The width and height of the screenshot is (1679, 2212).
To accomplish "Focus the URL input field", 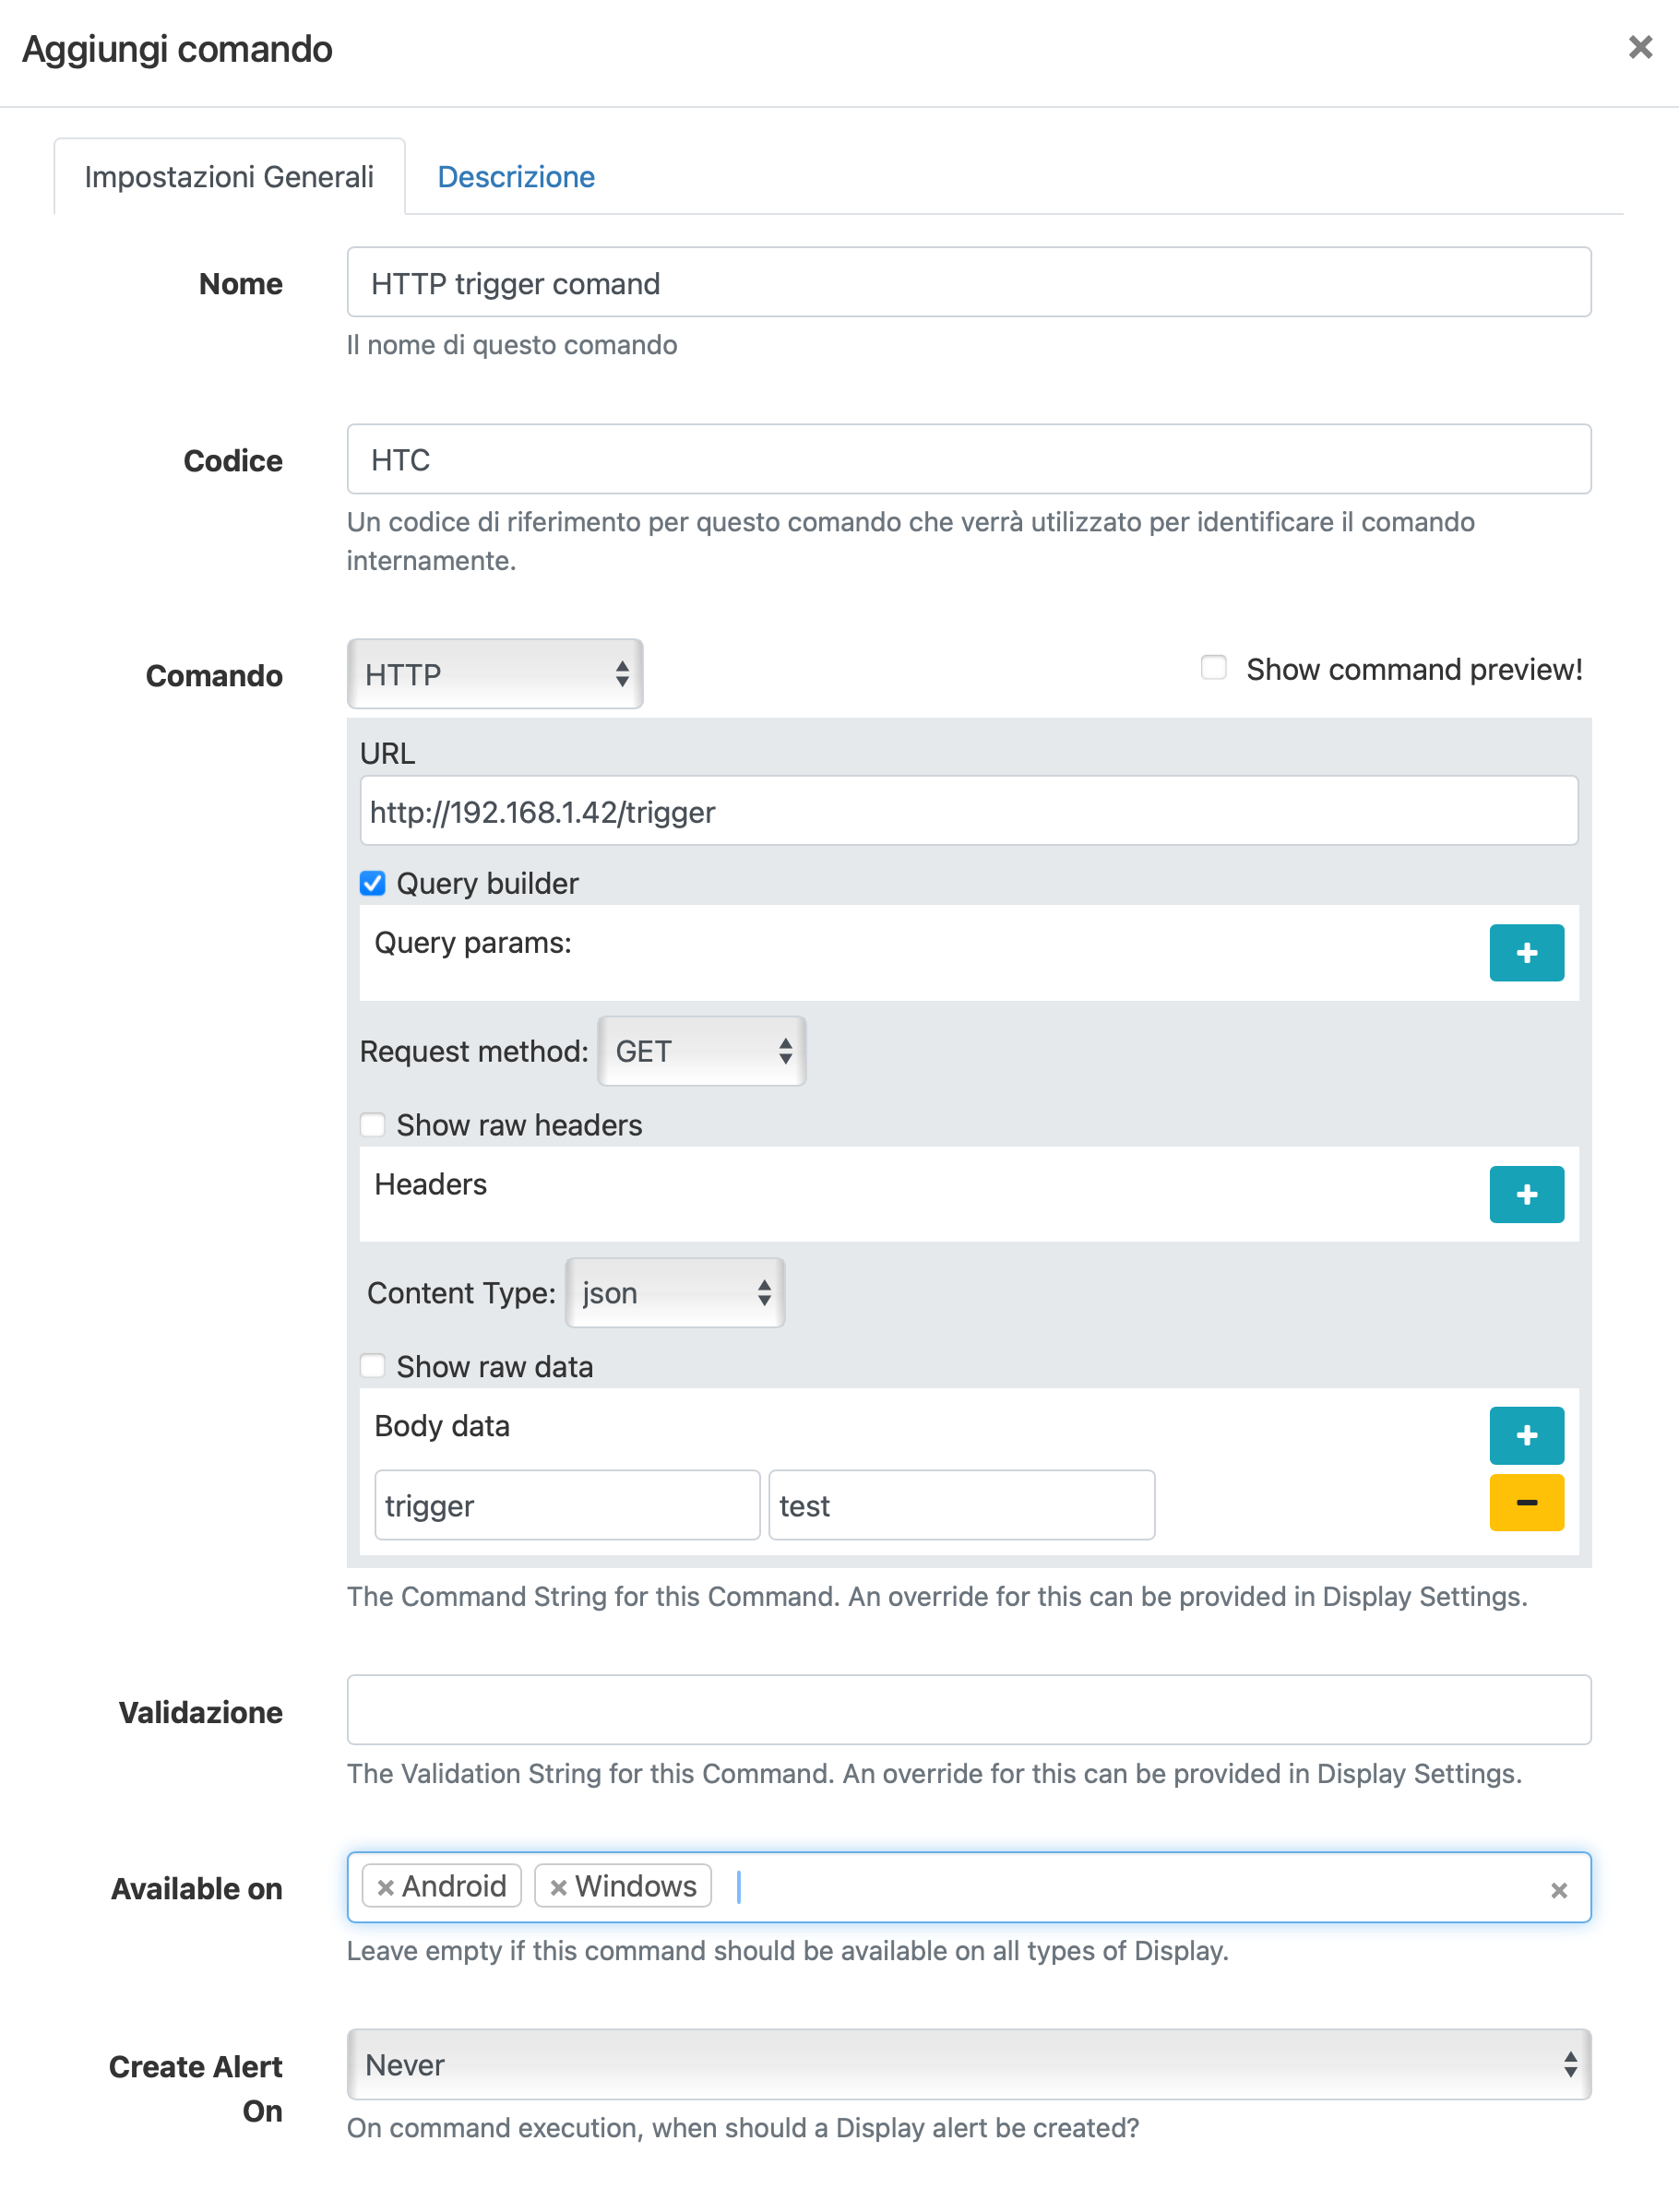I will [968, 811].
